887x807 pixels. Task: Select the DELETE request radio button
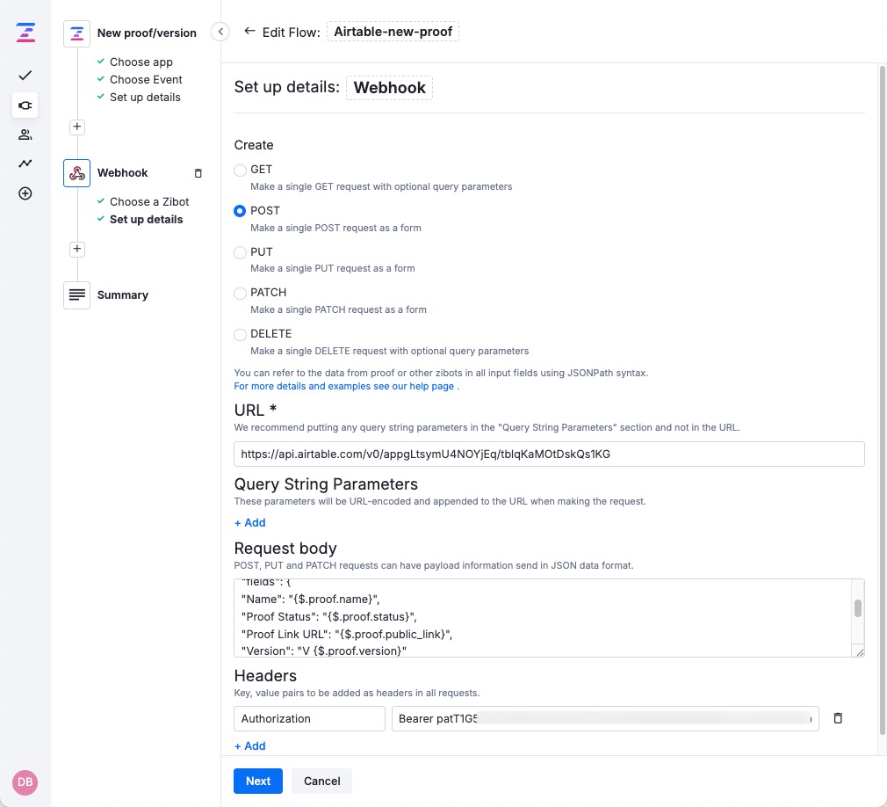click(240, 334)
